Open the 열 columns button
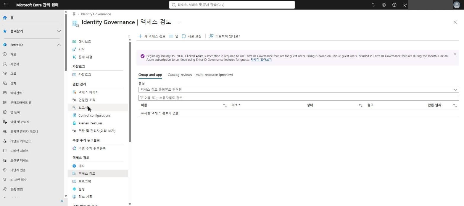 click(174, 36)
